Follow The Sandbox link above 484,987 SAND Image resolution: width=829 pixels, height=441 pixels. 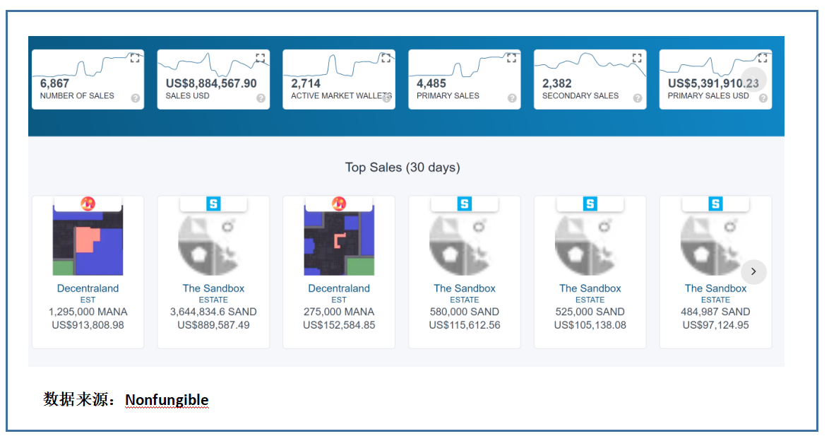(716, 288)
